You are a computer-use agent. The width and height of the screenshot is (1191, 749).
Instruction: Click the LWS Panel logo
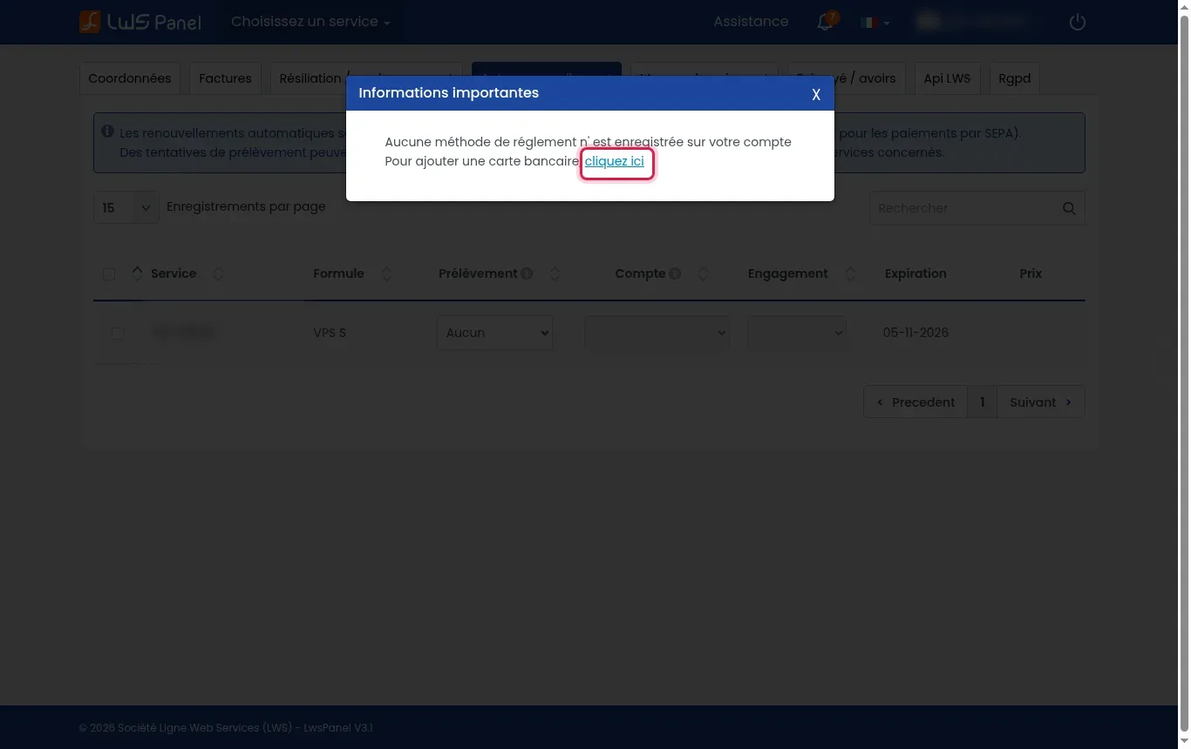point(140,22)
